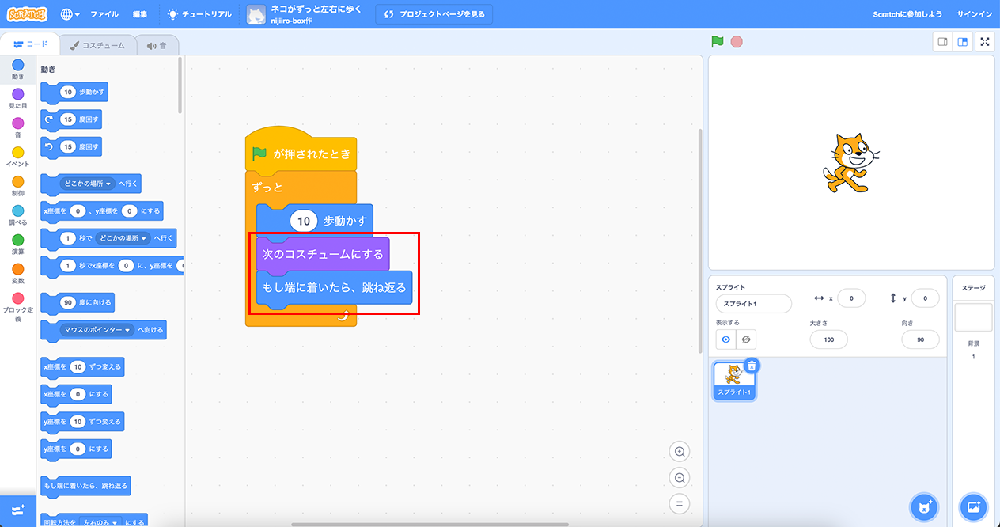Click the green flag to start project
The image size is (1000, 527).
point(717,42)
